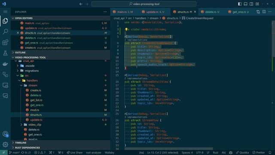Expand the RUST DEPENDENCIES section
The image size is (275, 155).
point(60,148)
